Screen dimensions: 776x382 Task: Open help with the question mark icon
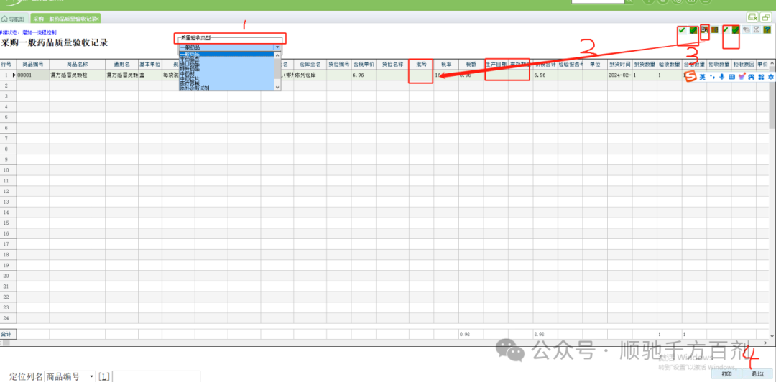tap(767, 30)
